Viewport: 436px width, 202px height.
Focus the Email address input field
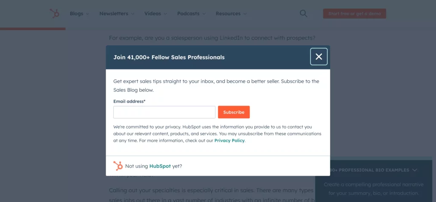(164, 112)
